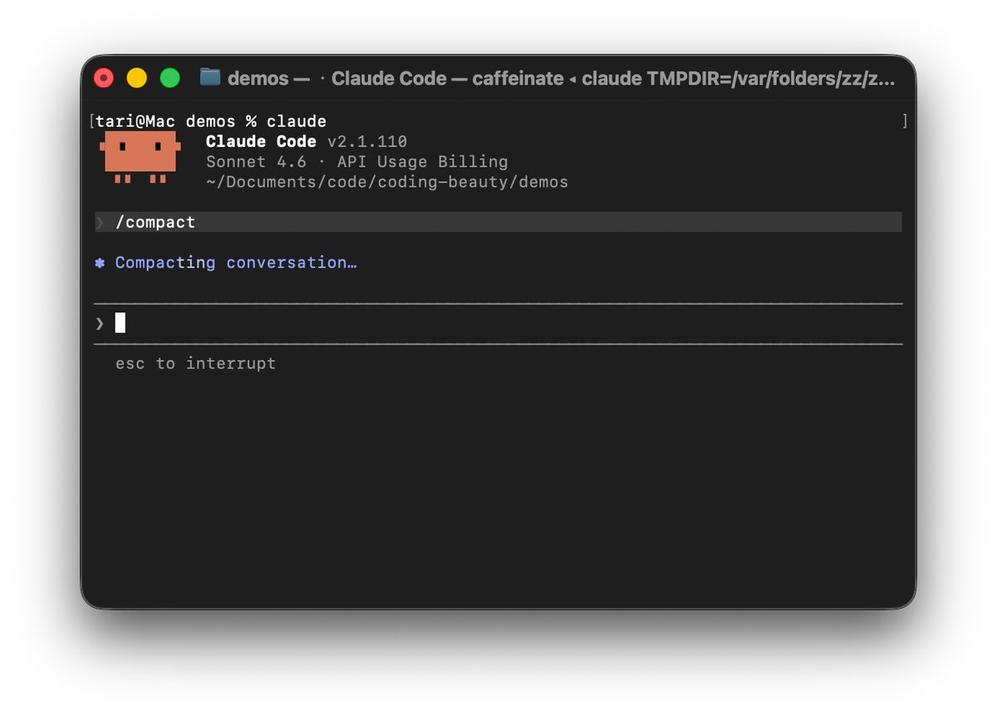Click the version number v2.1.110
This screenshot has width=997, height=716.
coord(367,141)
